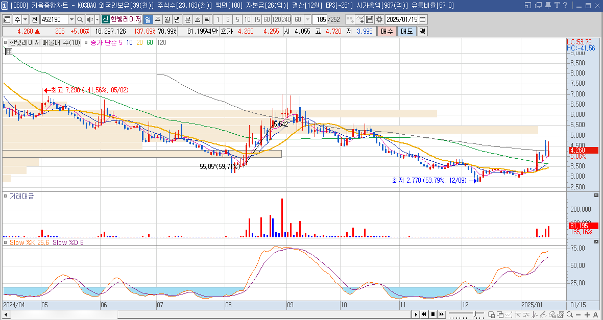Open the dropdown arrow next to the 60 interval
The height and width of the screenshot is (320, 603).
point(308,19)
